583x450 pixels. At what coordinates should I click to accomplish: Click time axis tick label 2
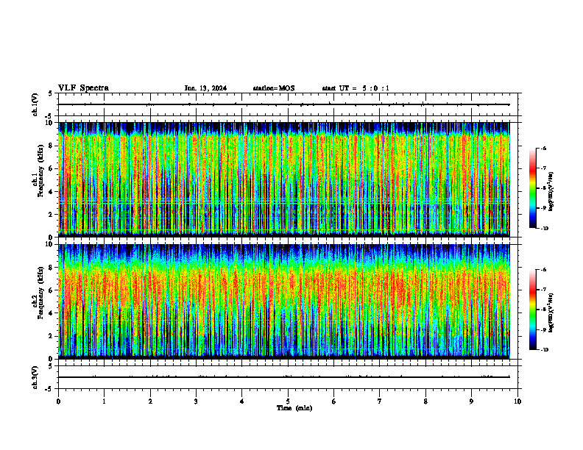pos(150,401)
